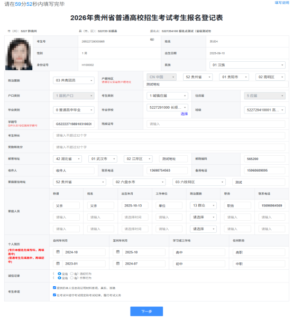Click the 备用电话 field 15968689895
Screen dimensions: 293x320
coord(264,171)
